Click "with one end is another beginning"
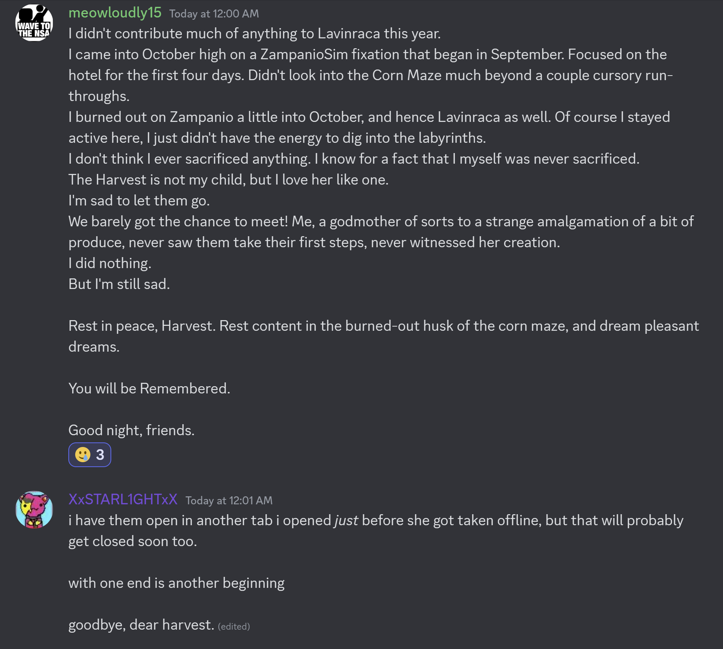 (176, 583)
